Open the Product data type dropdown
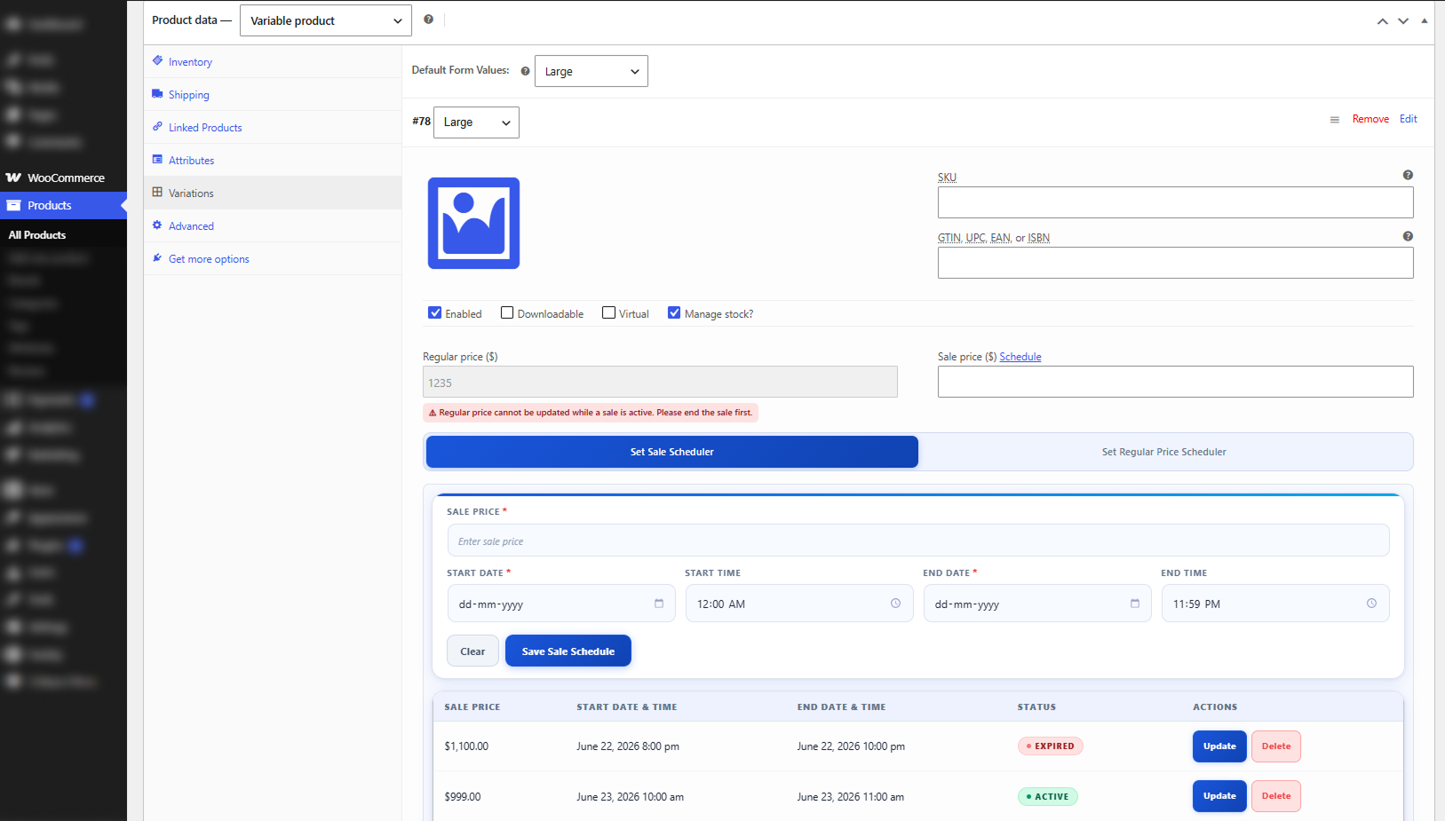Viewport: 1445px width, 821px height. click(326, 20)
